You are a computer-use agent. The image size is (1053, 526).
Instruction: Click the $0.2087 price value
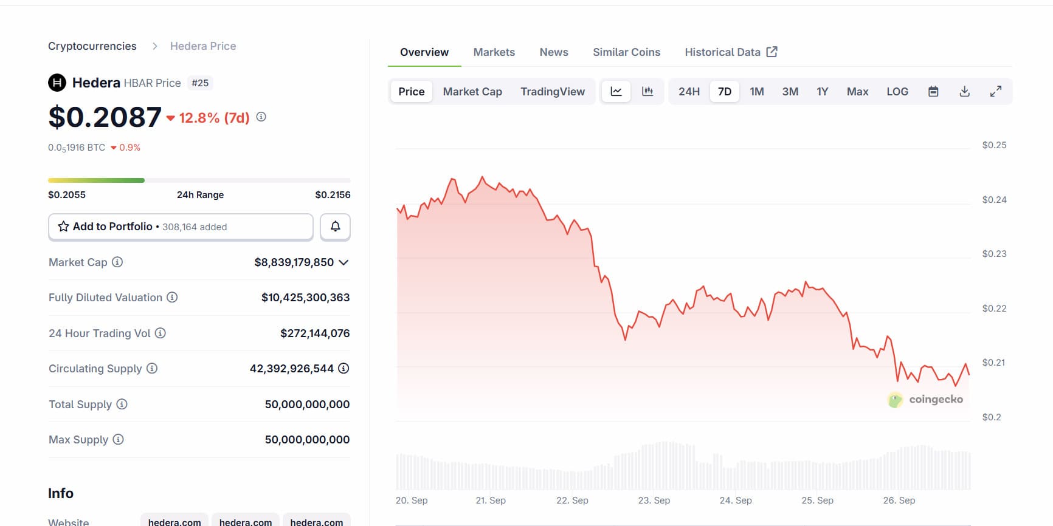(105, 117)
